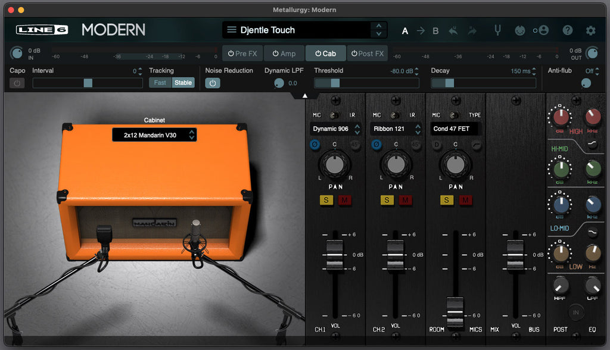Copy A to B with arrow icon
The width and height of the screenshot is (610, 350).
click(421, 30)
